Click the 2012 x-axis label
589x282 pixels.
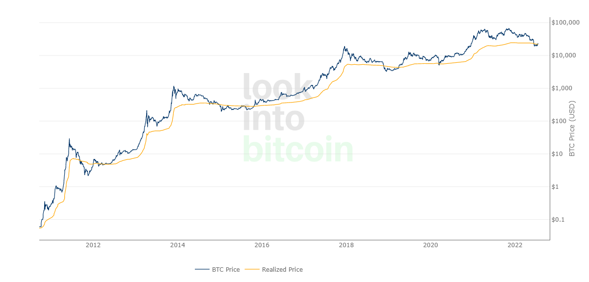click(x=93, y=245)
